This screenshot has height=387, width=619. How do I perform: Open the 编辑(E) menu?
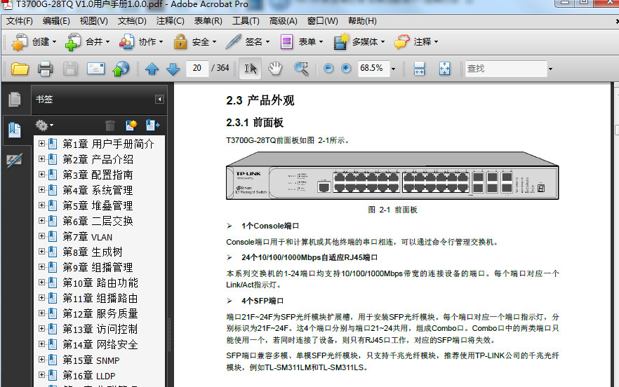pos(56,21)
